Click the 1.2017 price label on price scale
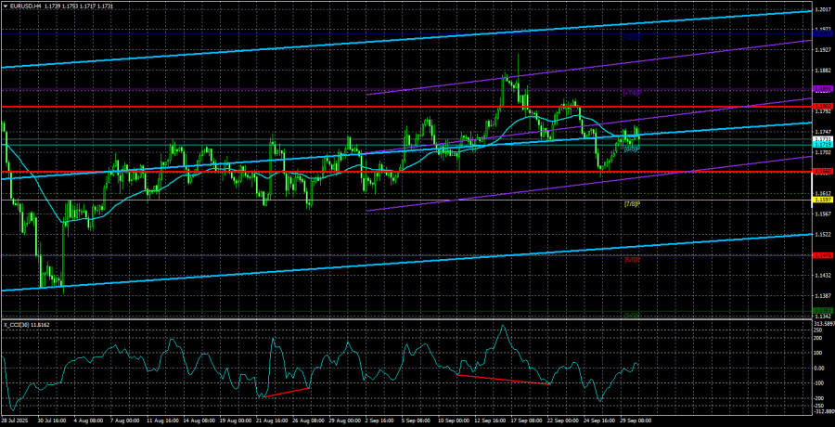This screenshot has height=427, width=835. (822, 10)
